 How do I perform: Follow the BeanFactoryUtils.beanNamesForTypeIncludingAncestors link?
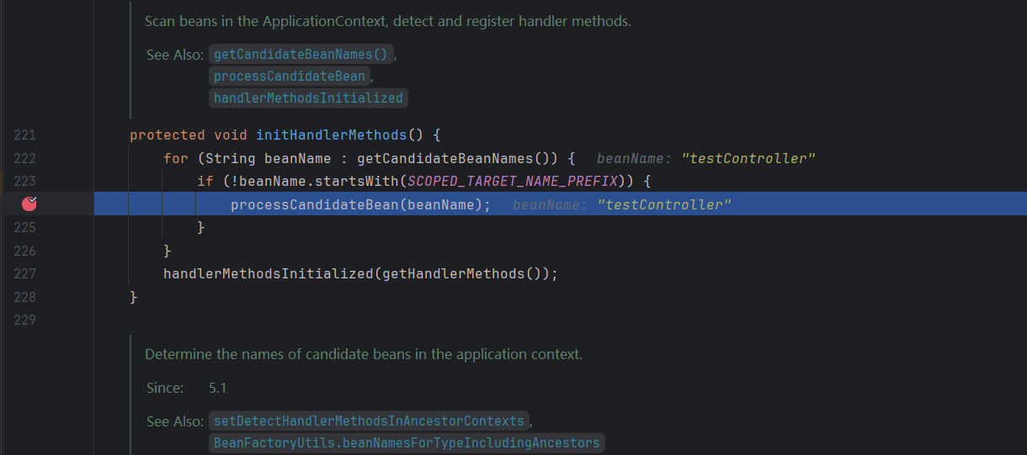pos(407,442)
